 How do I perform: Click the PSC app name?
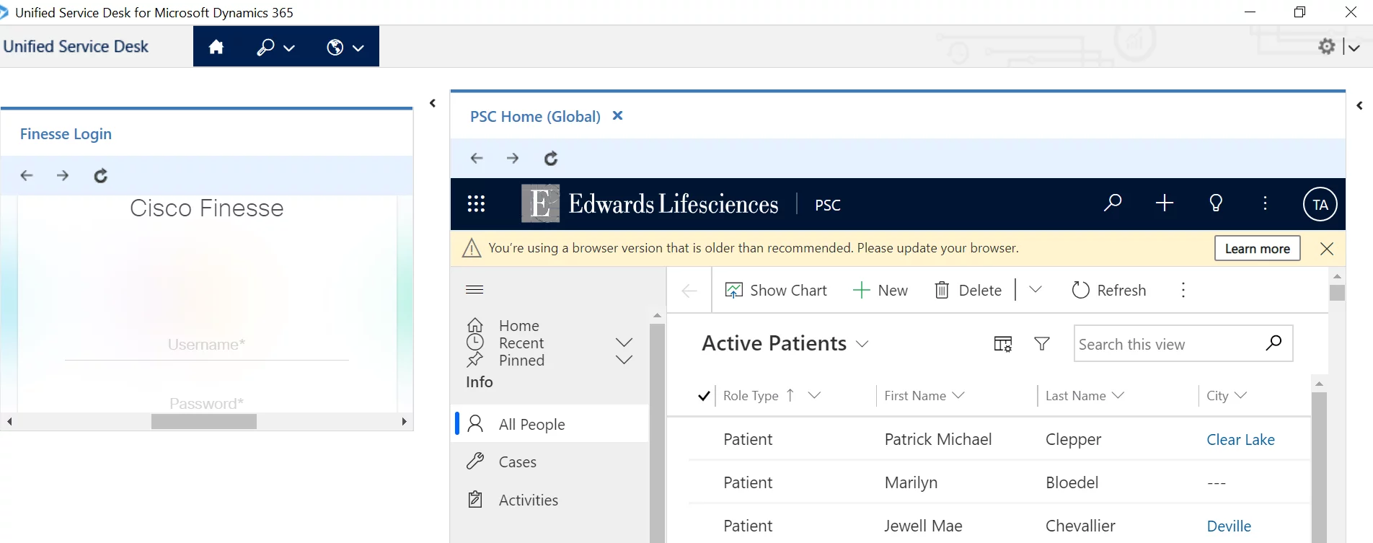click(x=828, y=205)
